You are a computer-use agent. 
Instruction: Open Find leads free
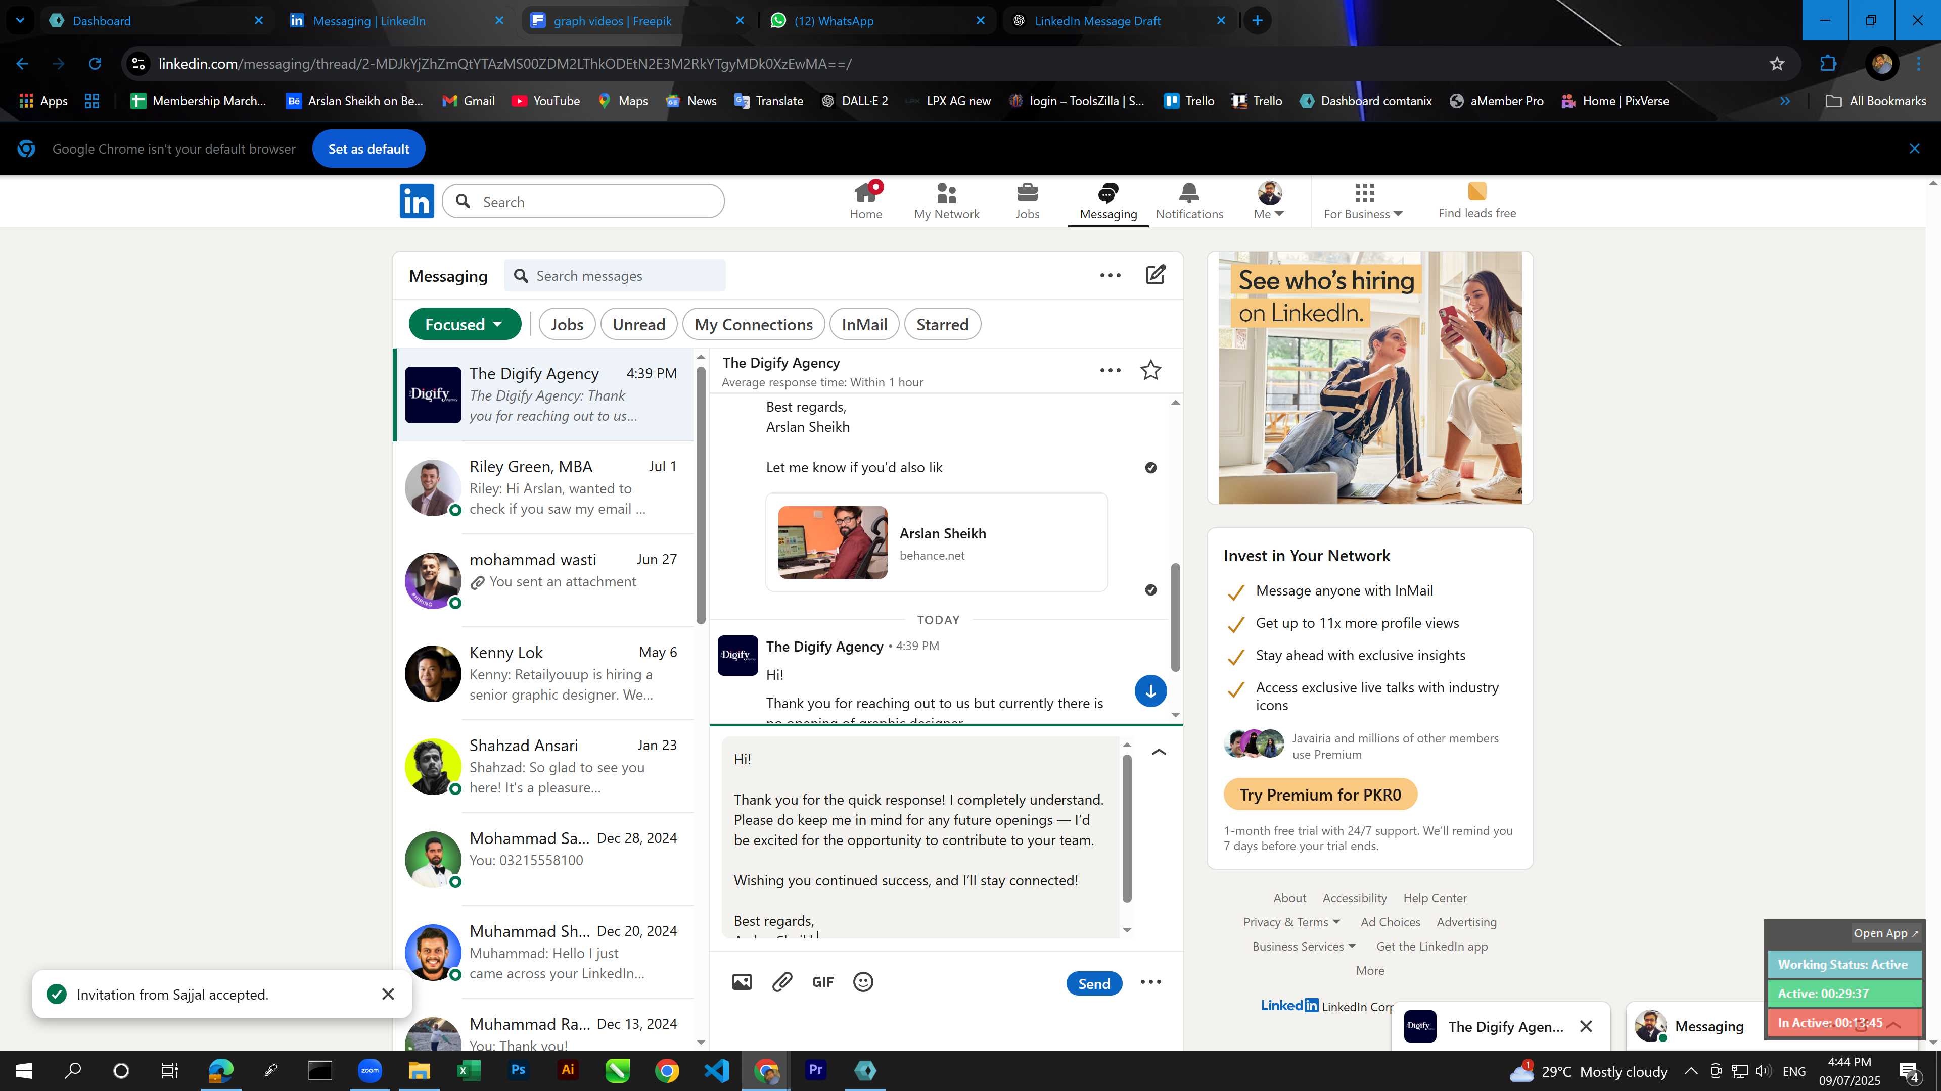click(1477, 201)
